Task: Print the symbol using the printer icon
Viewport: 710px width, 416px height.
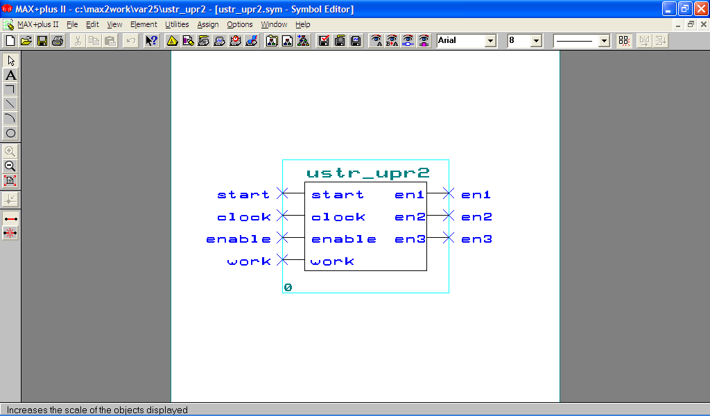Action: click(58, 41)
